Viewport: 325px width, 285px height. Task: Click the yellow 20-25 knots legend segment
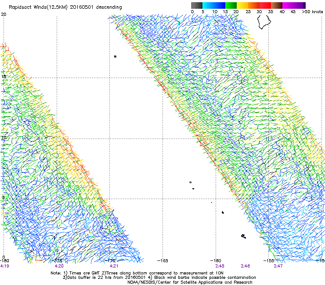[x=242, y=5]
